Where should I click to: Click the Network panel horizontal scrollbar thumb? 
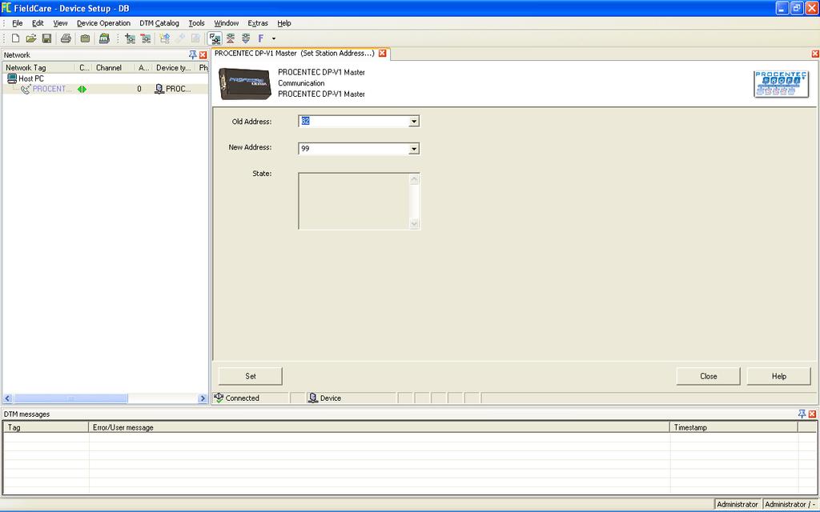click(70, 398)
